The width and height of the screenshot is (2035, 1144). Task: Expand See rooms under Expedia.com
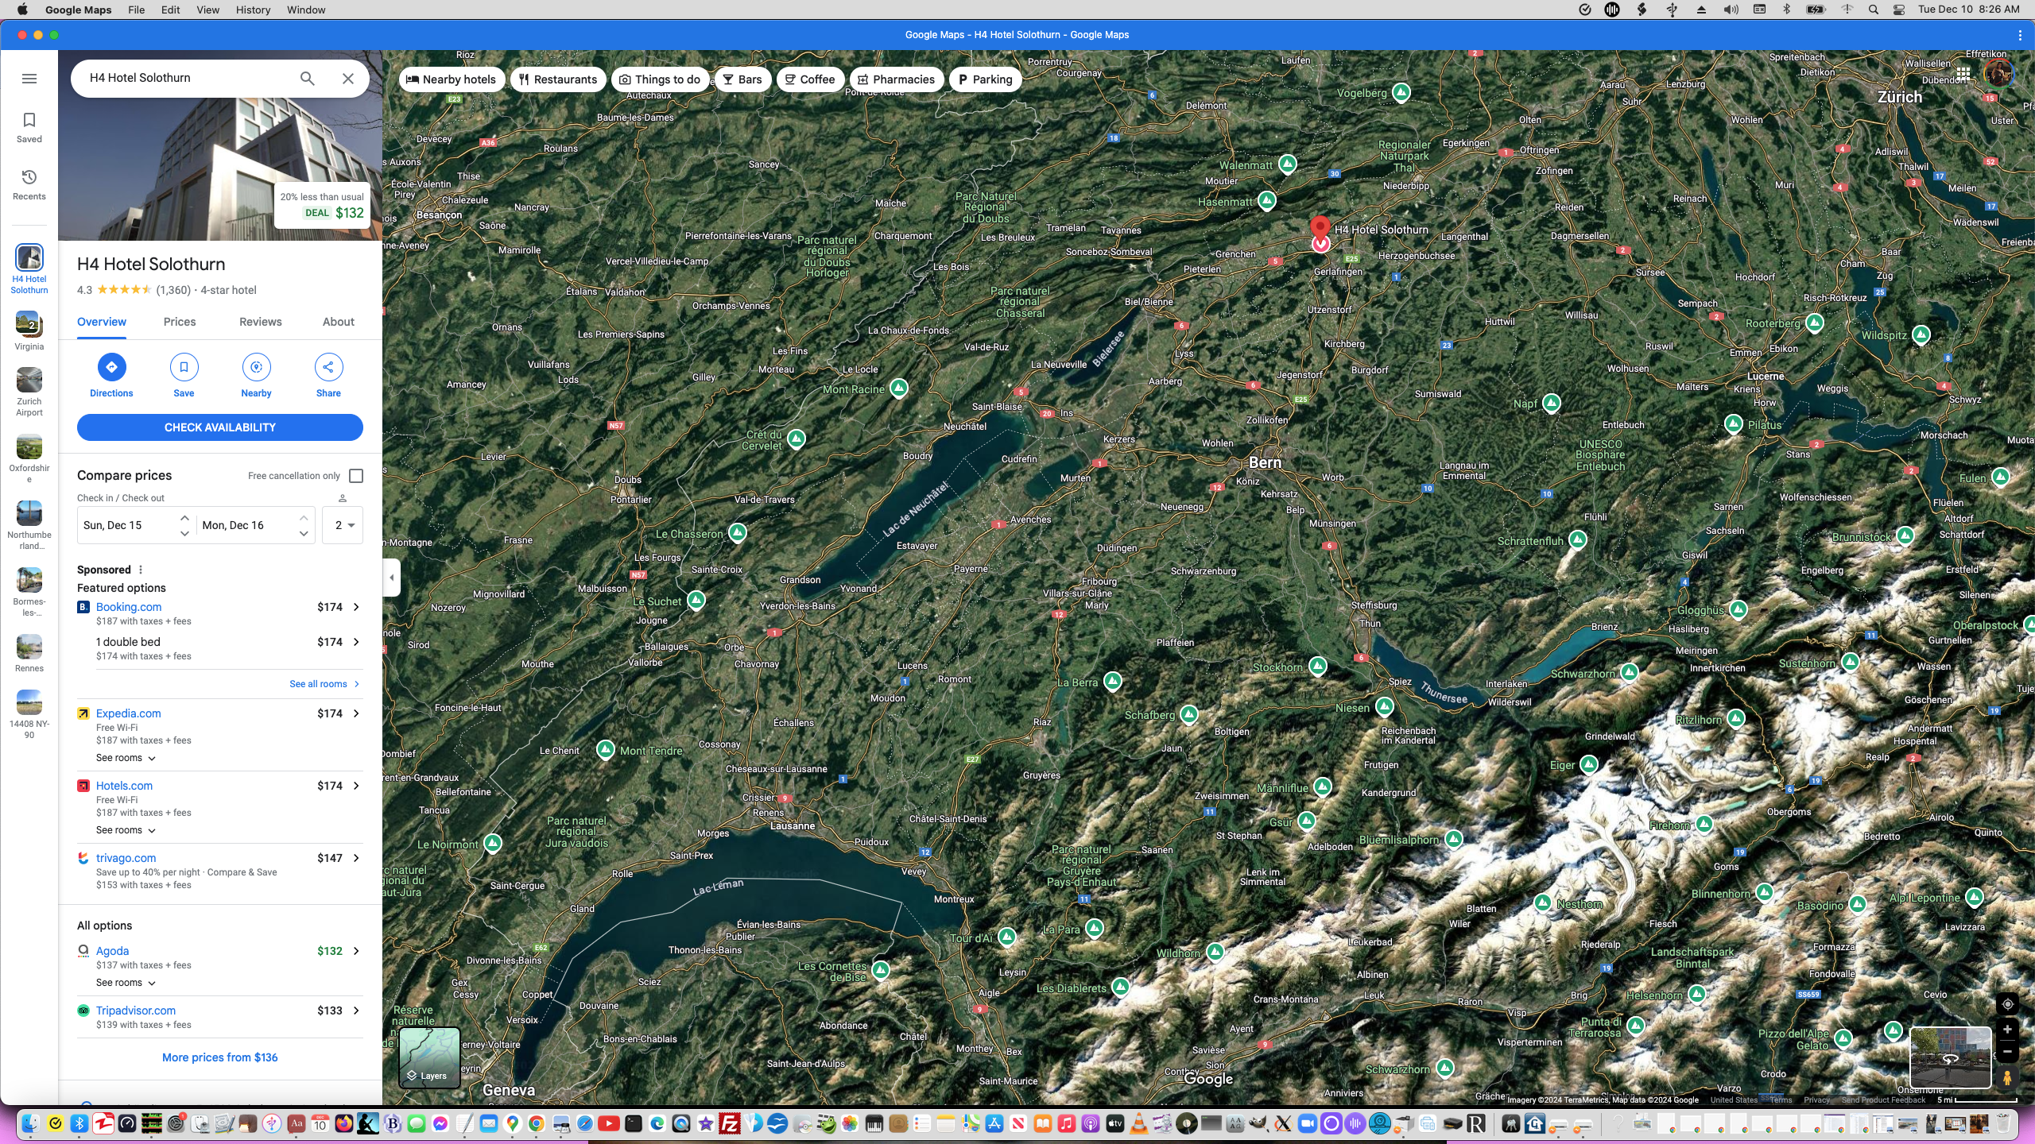[x=126, y=758]
